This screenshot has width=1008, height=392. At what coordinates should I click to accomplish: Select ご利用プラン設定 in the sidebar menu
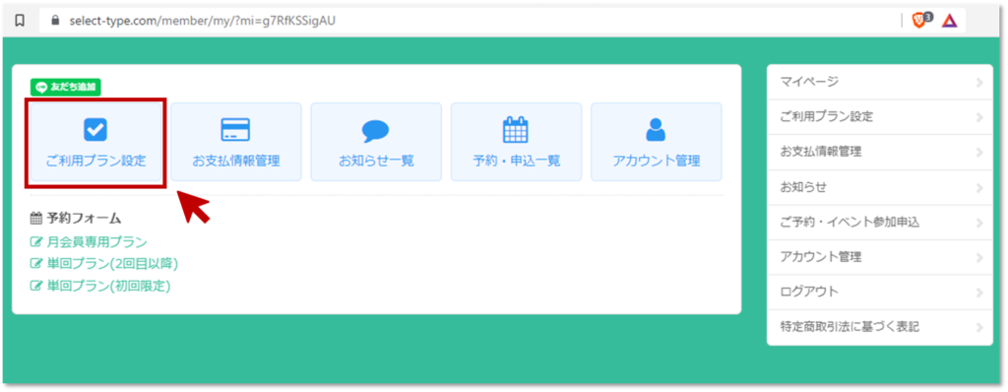879,117
